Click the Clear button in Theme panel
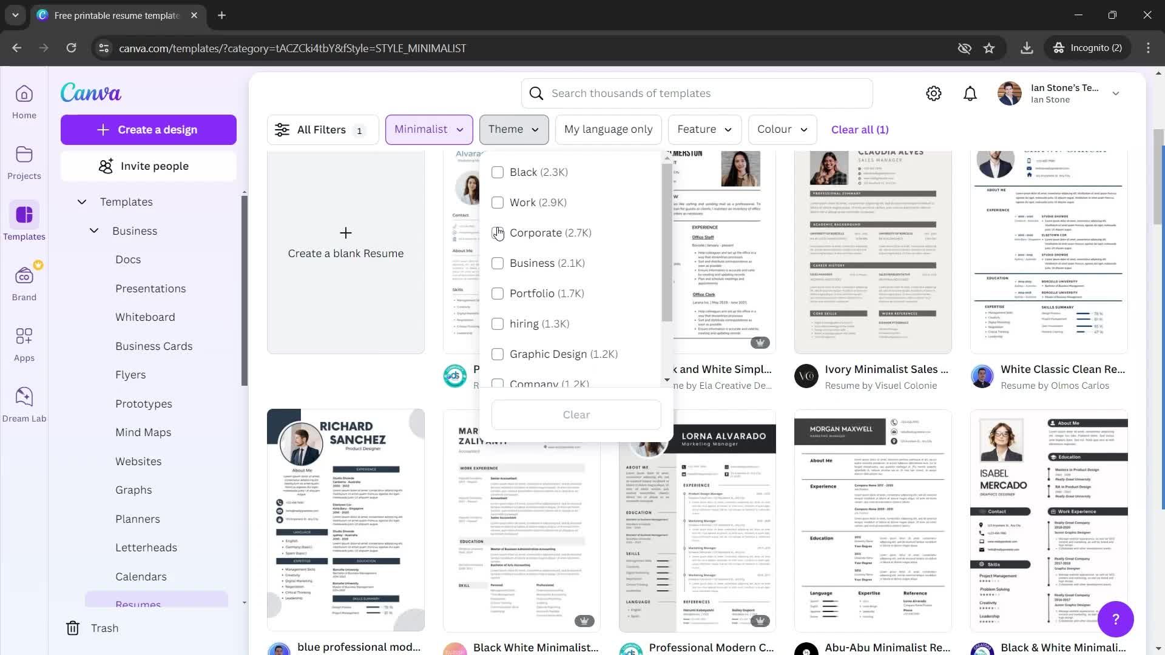The height and width of the screenshot is (655, 1165). coord(576,415)
